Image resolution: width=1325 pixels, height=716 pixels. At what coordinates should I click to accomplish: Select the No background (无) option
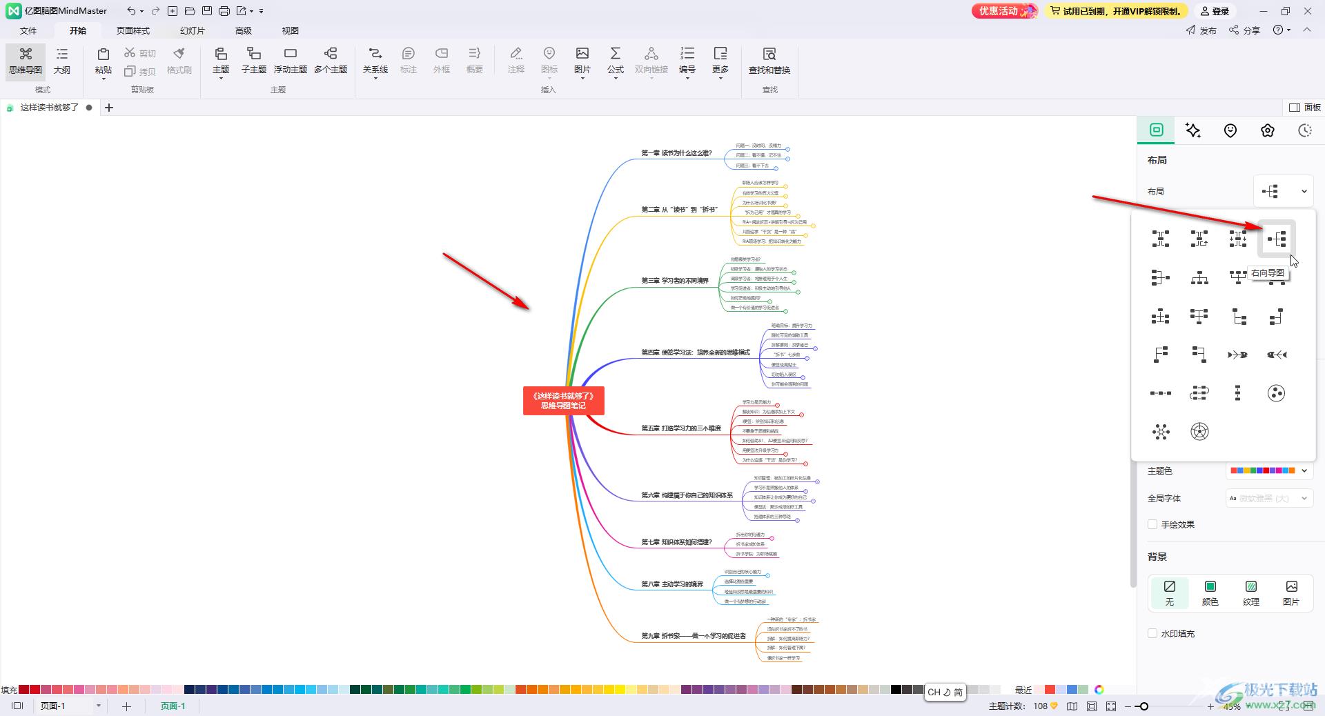pyautogui.click(x=1170, y=593)
